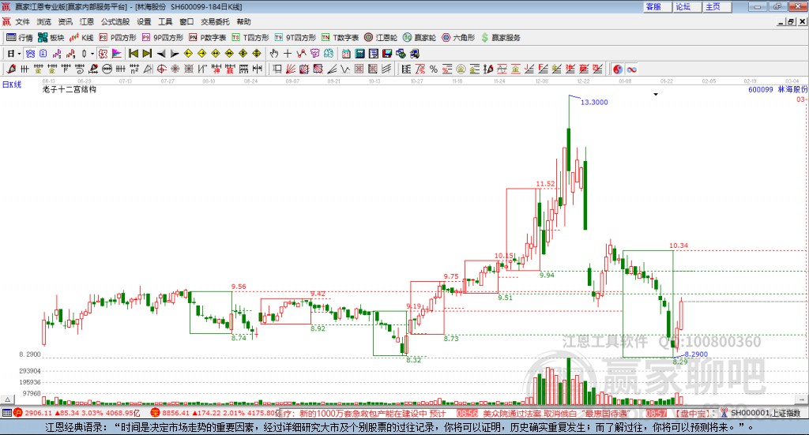This screenshot has width=809, height=435.
Task: Open the P四方形 square tool
Action: tap(118, 38)
